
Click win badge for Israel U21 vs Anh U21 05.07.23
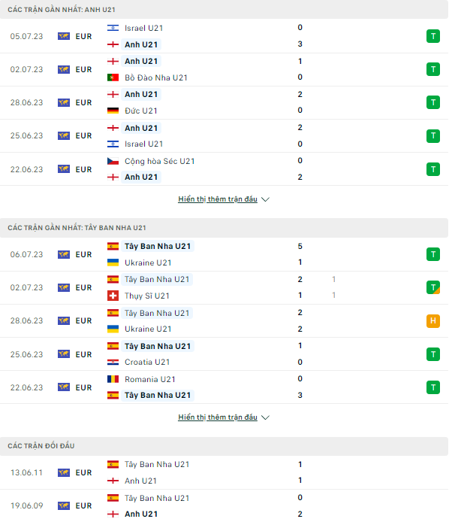click(433, 36)
